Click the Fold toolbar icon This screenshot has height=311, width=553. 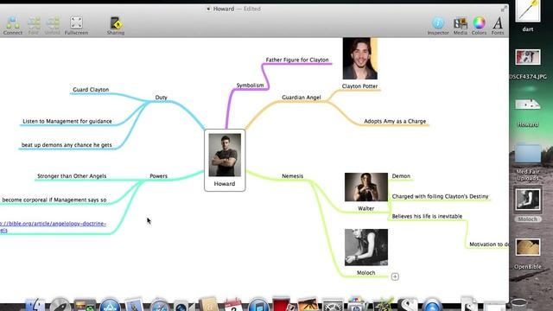34,26
